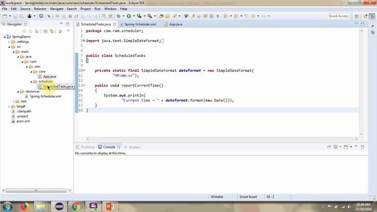Click the Run with Coverage icon

pos(139,16)
